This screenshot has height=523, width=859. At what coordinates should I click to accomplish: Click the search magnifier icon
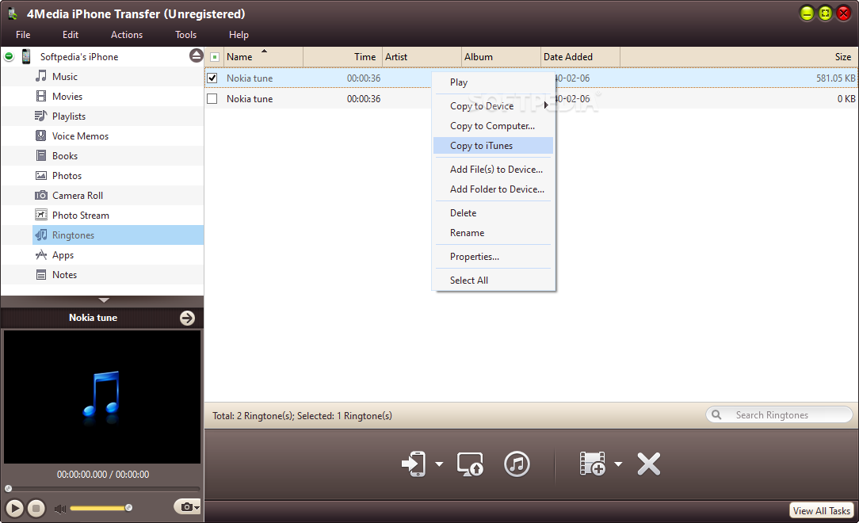716,414
